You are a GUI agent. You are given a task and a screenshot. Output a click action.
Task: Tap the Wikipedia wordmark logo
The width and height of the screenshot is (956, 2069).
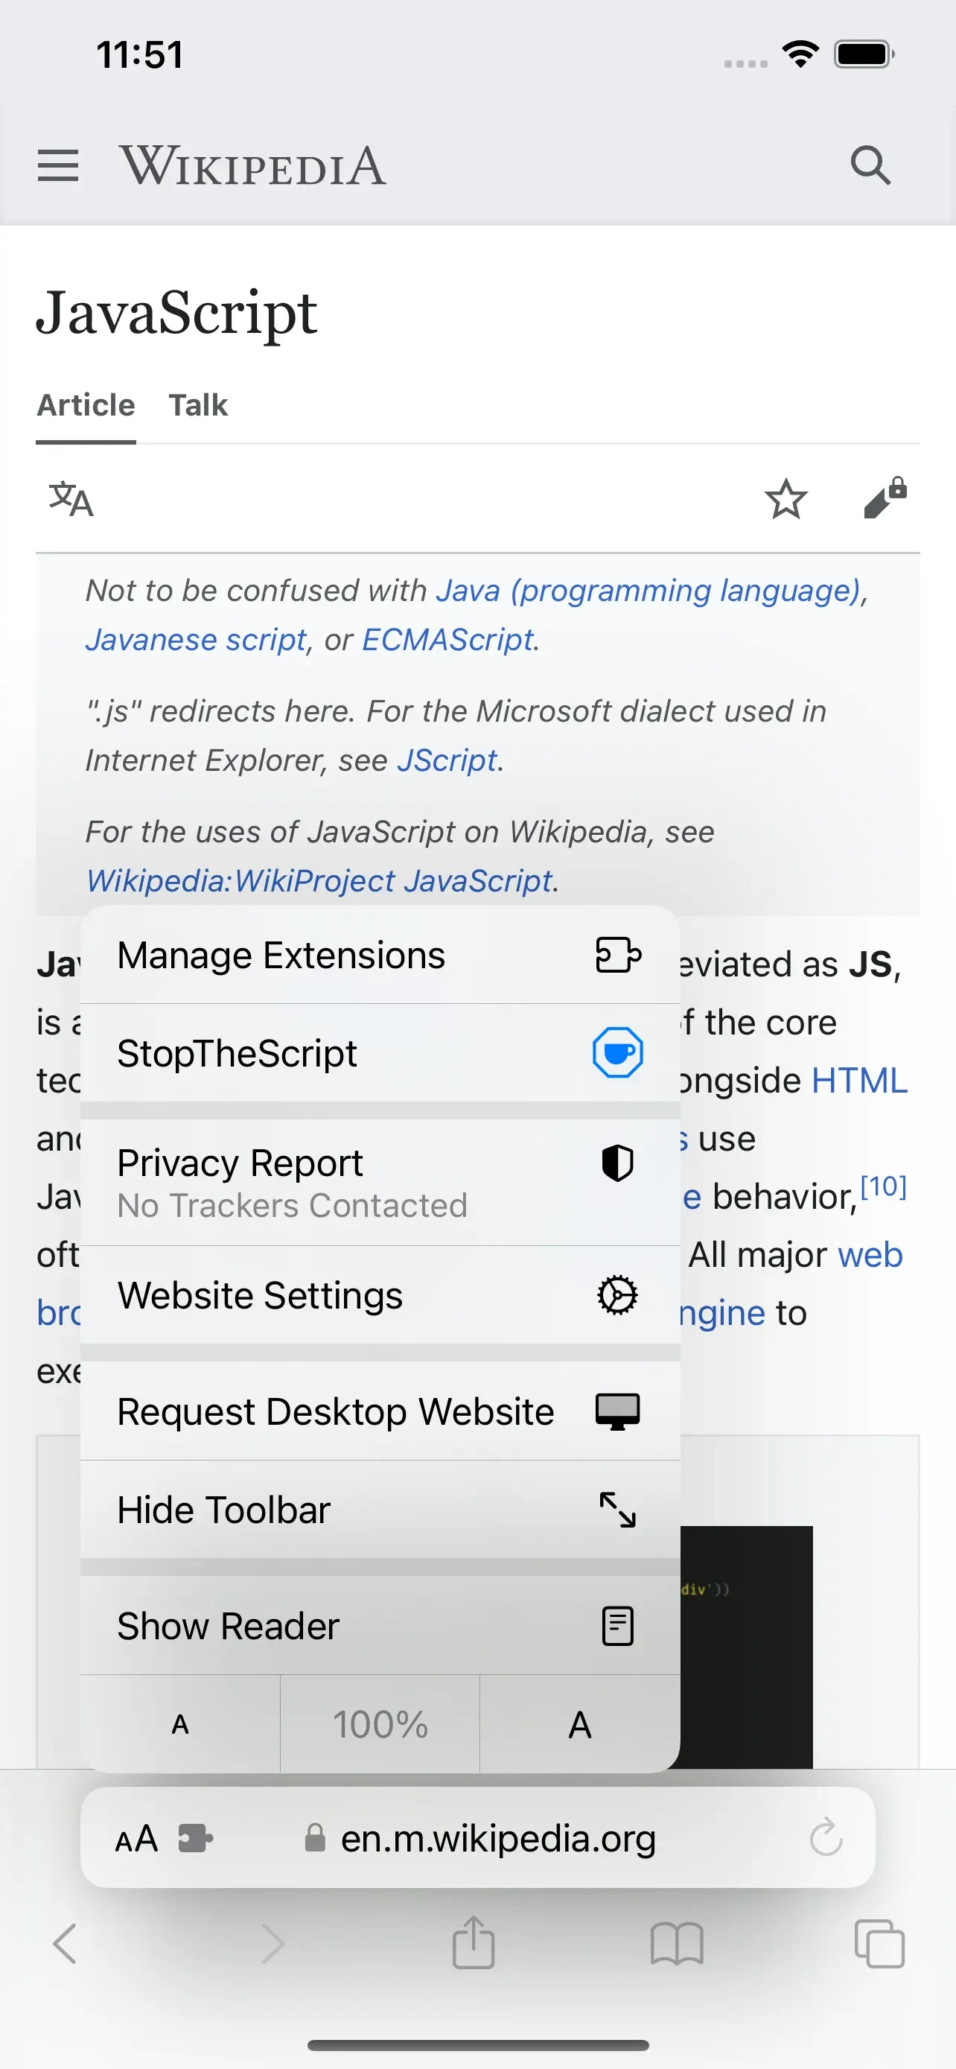point(252,165)
